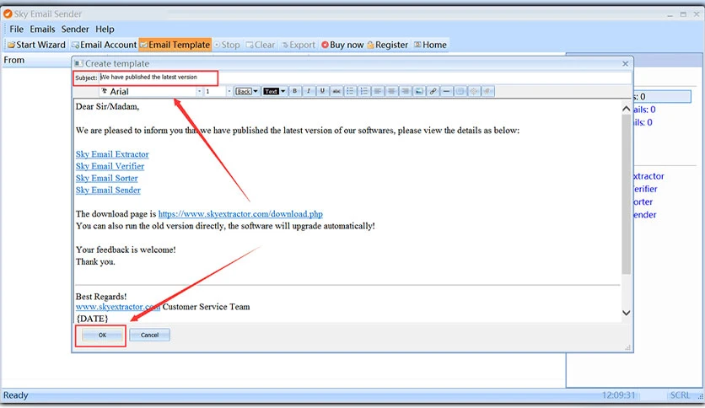Click the 'Your feedback is welcome!' line
This screenshot has width=705, height=408.
pos(126,250)
